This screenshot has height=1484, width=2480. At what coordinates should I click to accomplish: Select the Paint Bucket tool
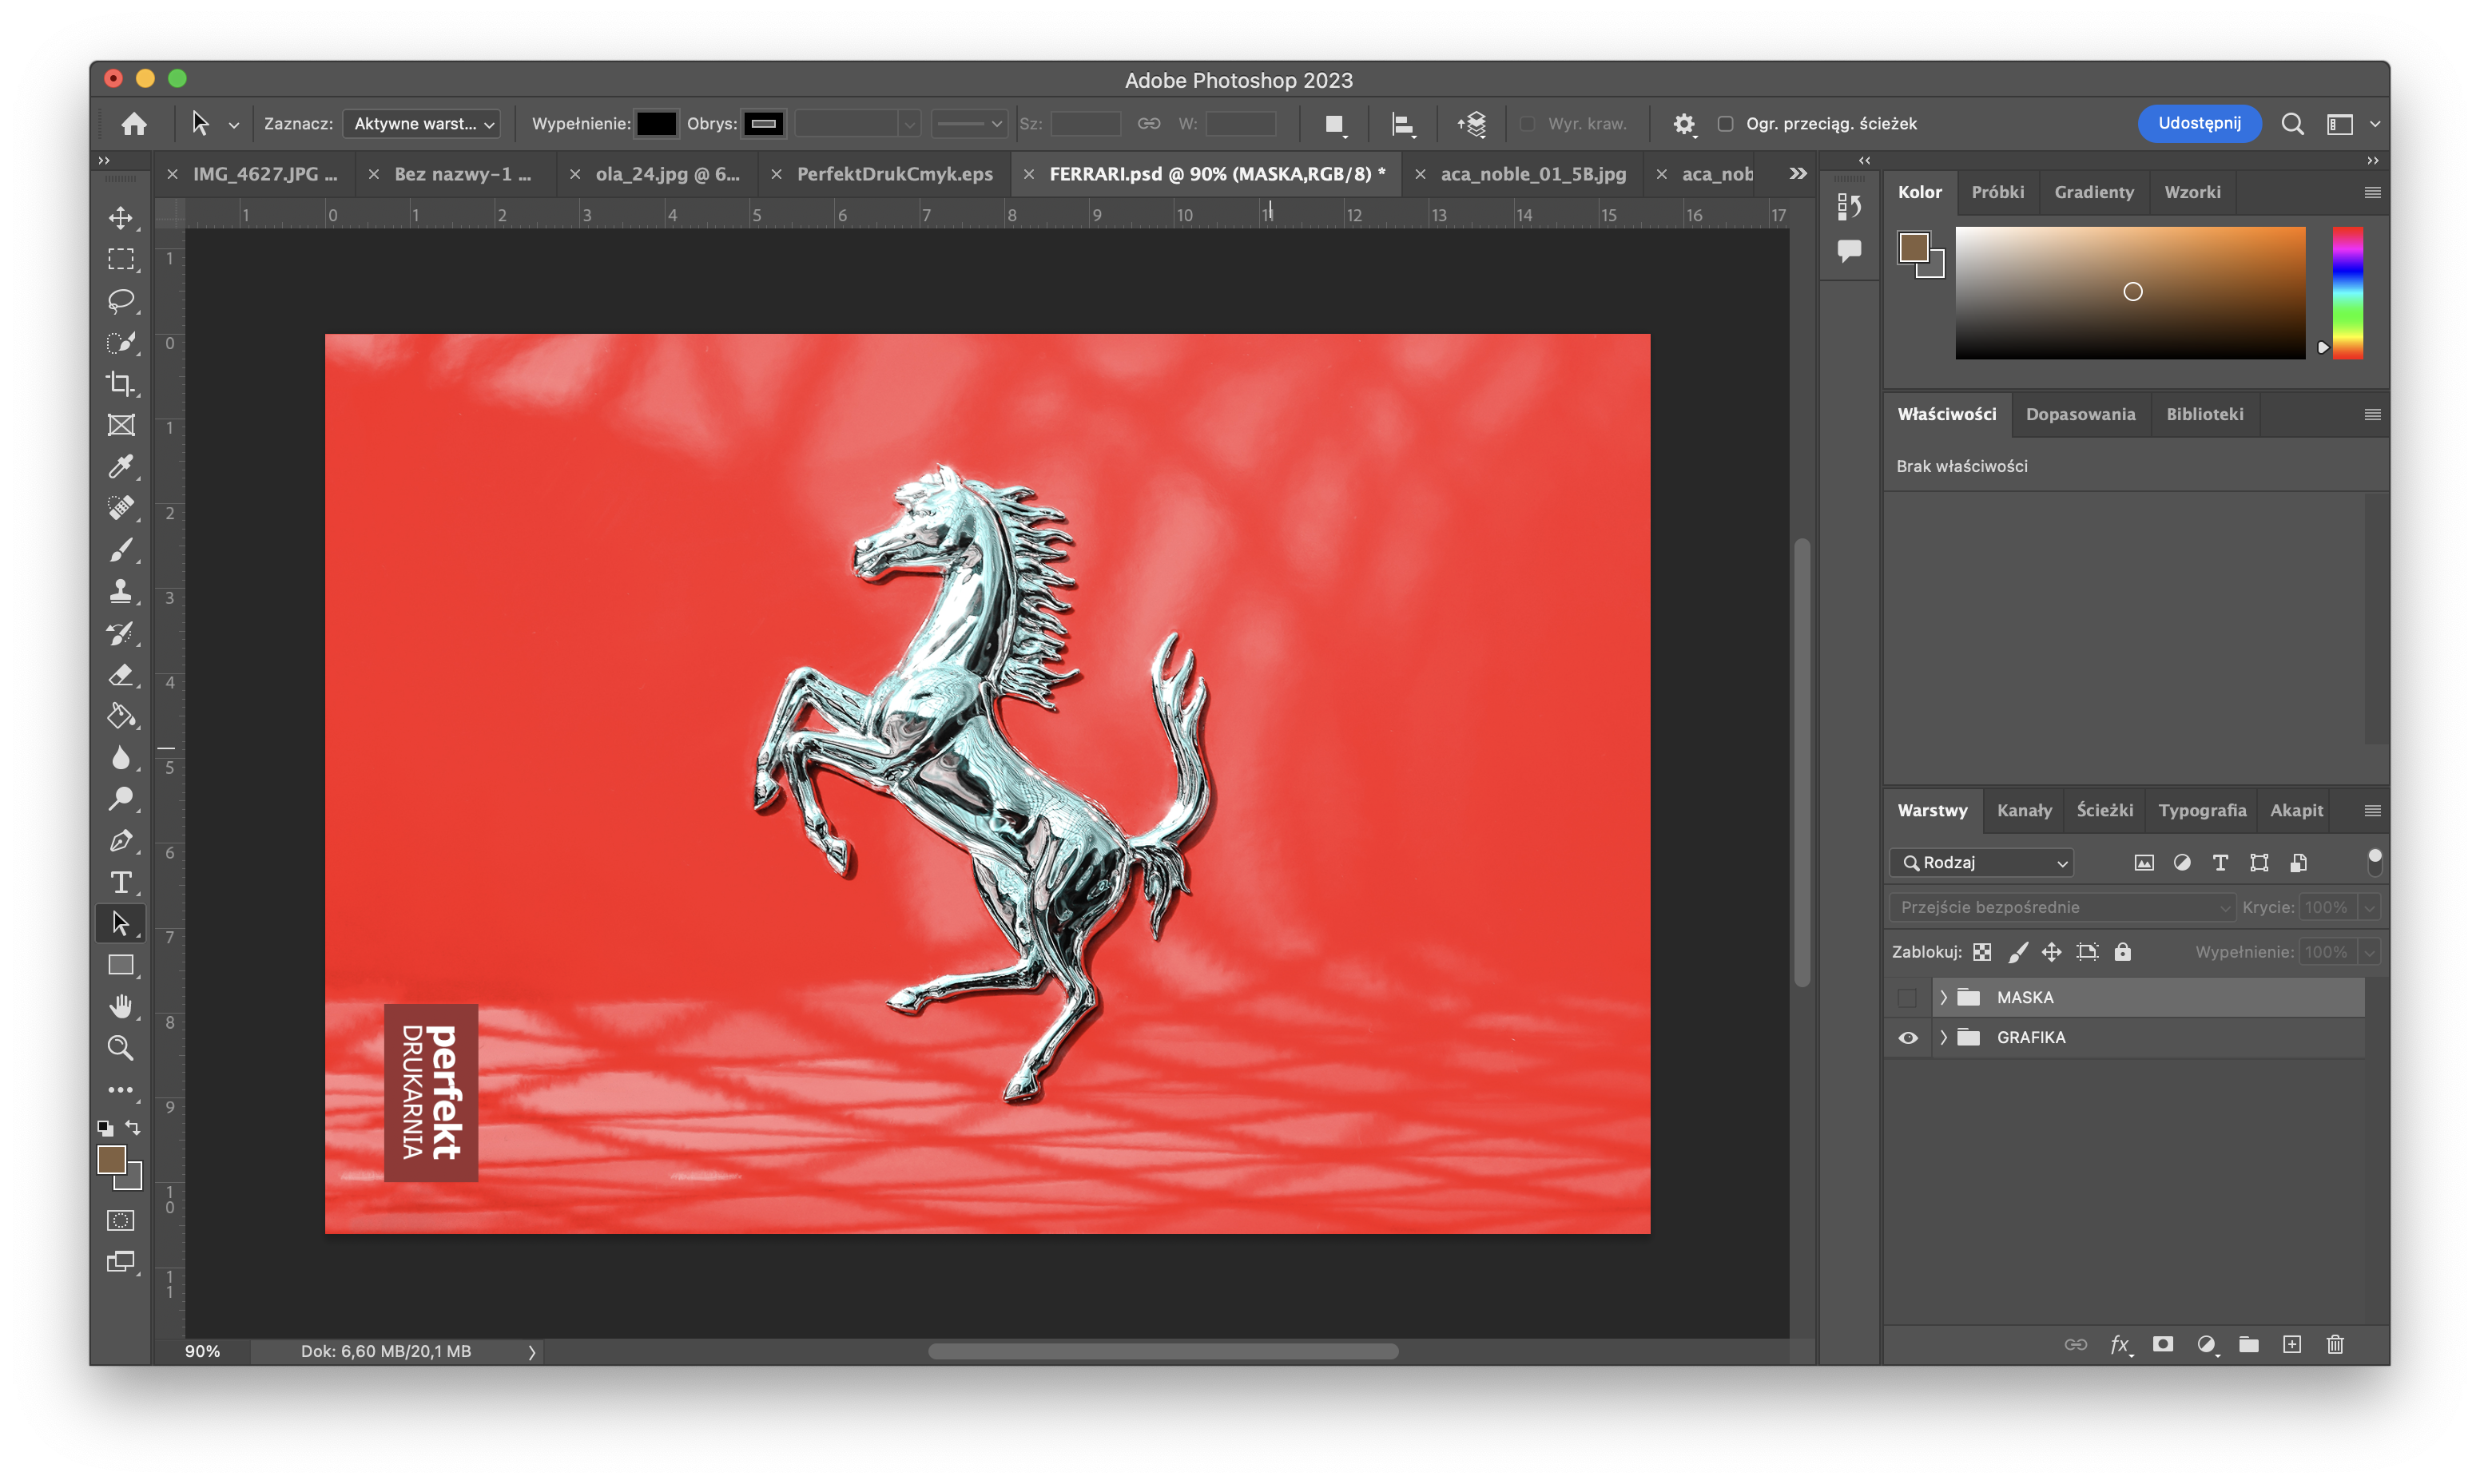[x=121, y=716]
